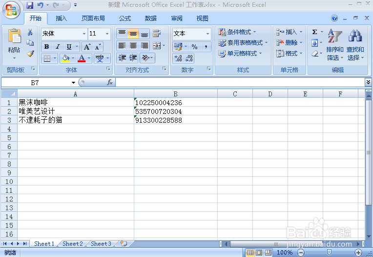This screenshot has width=373, height=257.
Task: Increase decimal places
Action: (x=178, y=58)
